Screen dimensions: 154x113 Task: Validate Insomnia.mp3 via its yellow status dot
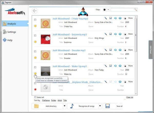coord(35,42)
